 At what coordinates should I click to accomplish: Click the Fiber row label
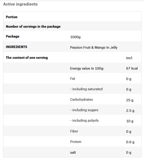pyautogui.click(x=74, y=131)
